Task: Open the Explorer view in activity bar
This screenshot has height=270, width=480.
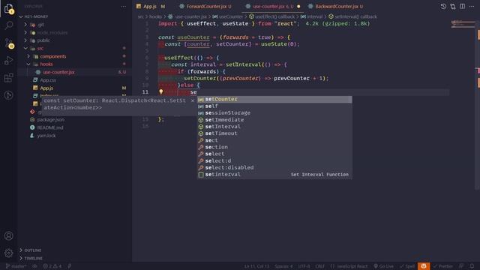Action: click(x=8, y=8)
